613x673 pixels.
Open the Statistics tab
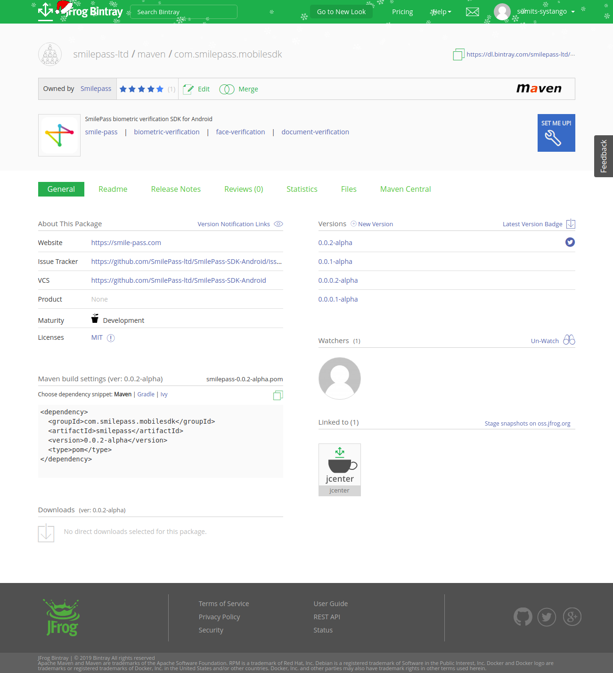click(302, 189)
